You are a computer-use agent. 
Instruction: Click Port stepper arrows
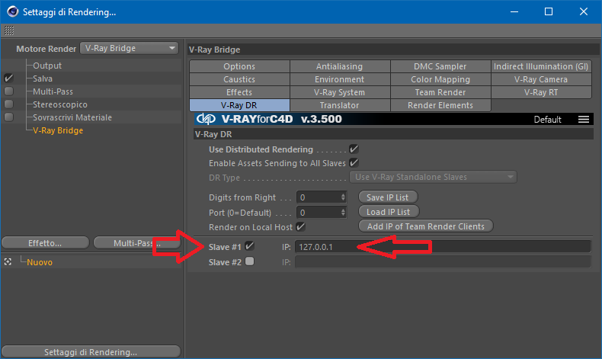[343, 213]
